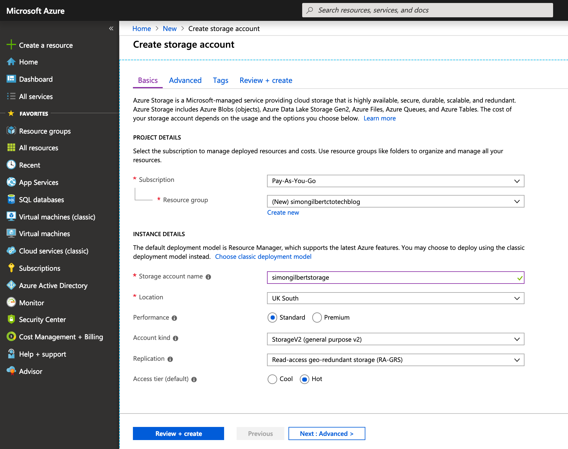
Task: Click the Subscriptions key icon
Action: point(11,268)
